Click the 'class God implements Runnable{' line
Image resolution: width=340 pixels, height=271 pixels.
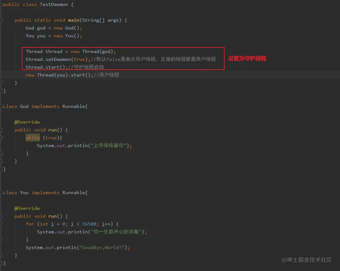pos(45,106)
